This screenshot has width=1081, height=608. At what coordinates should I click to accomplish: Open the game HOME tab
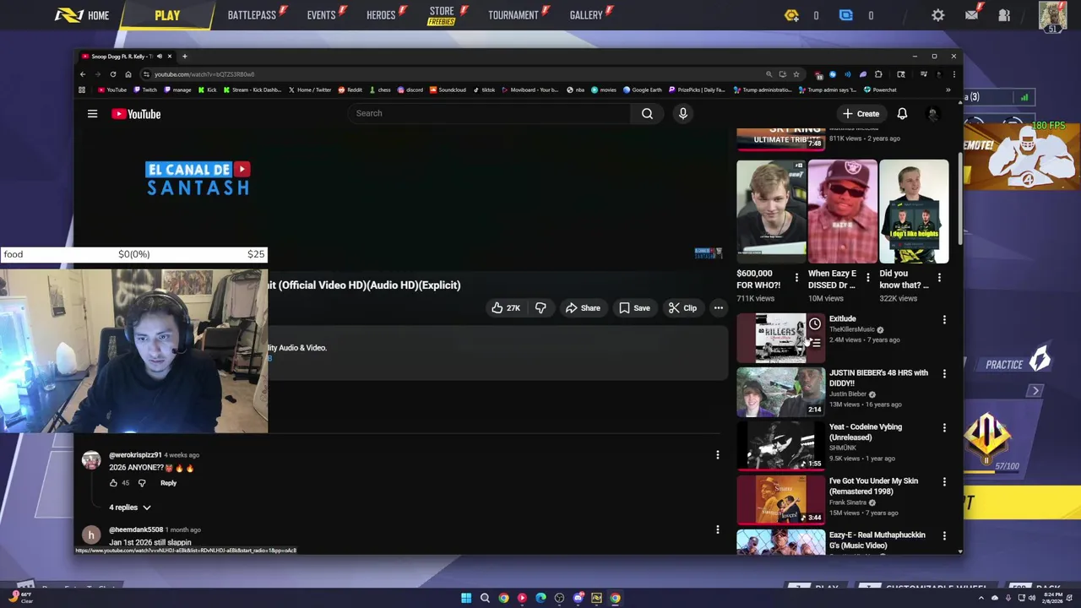(x=82, y=15)
